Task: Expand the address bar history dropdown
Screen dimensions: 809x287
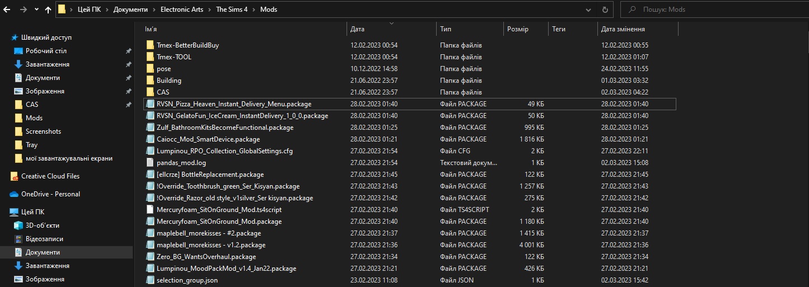Action: [x=588, y=10]
